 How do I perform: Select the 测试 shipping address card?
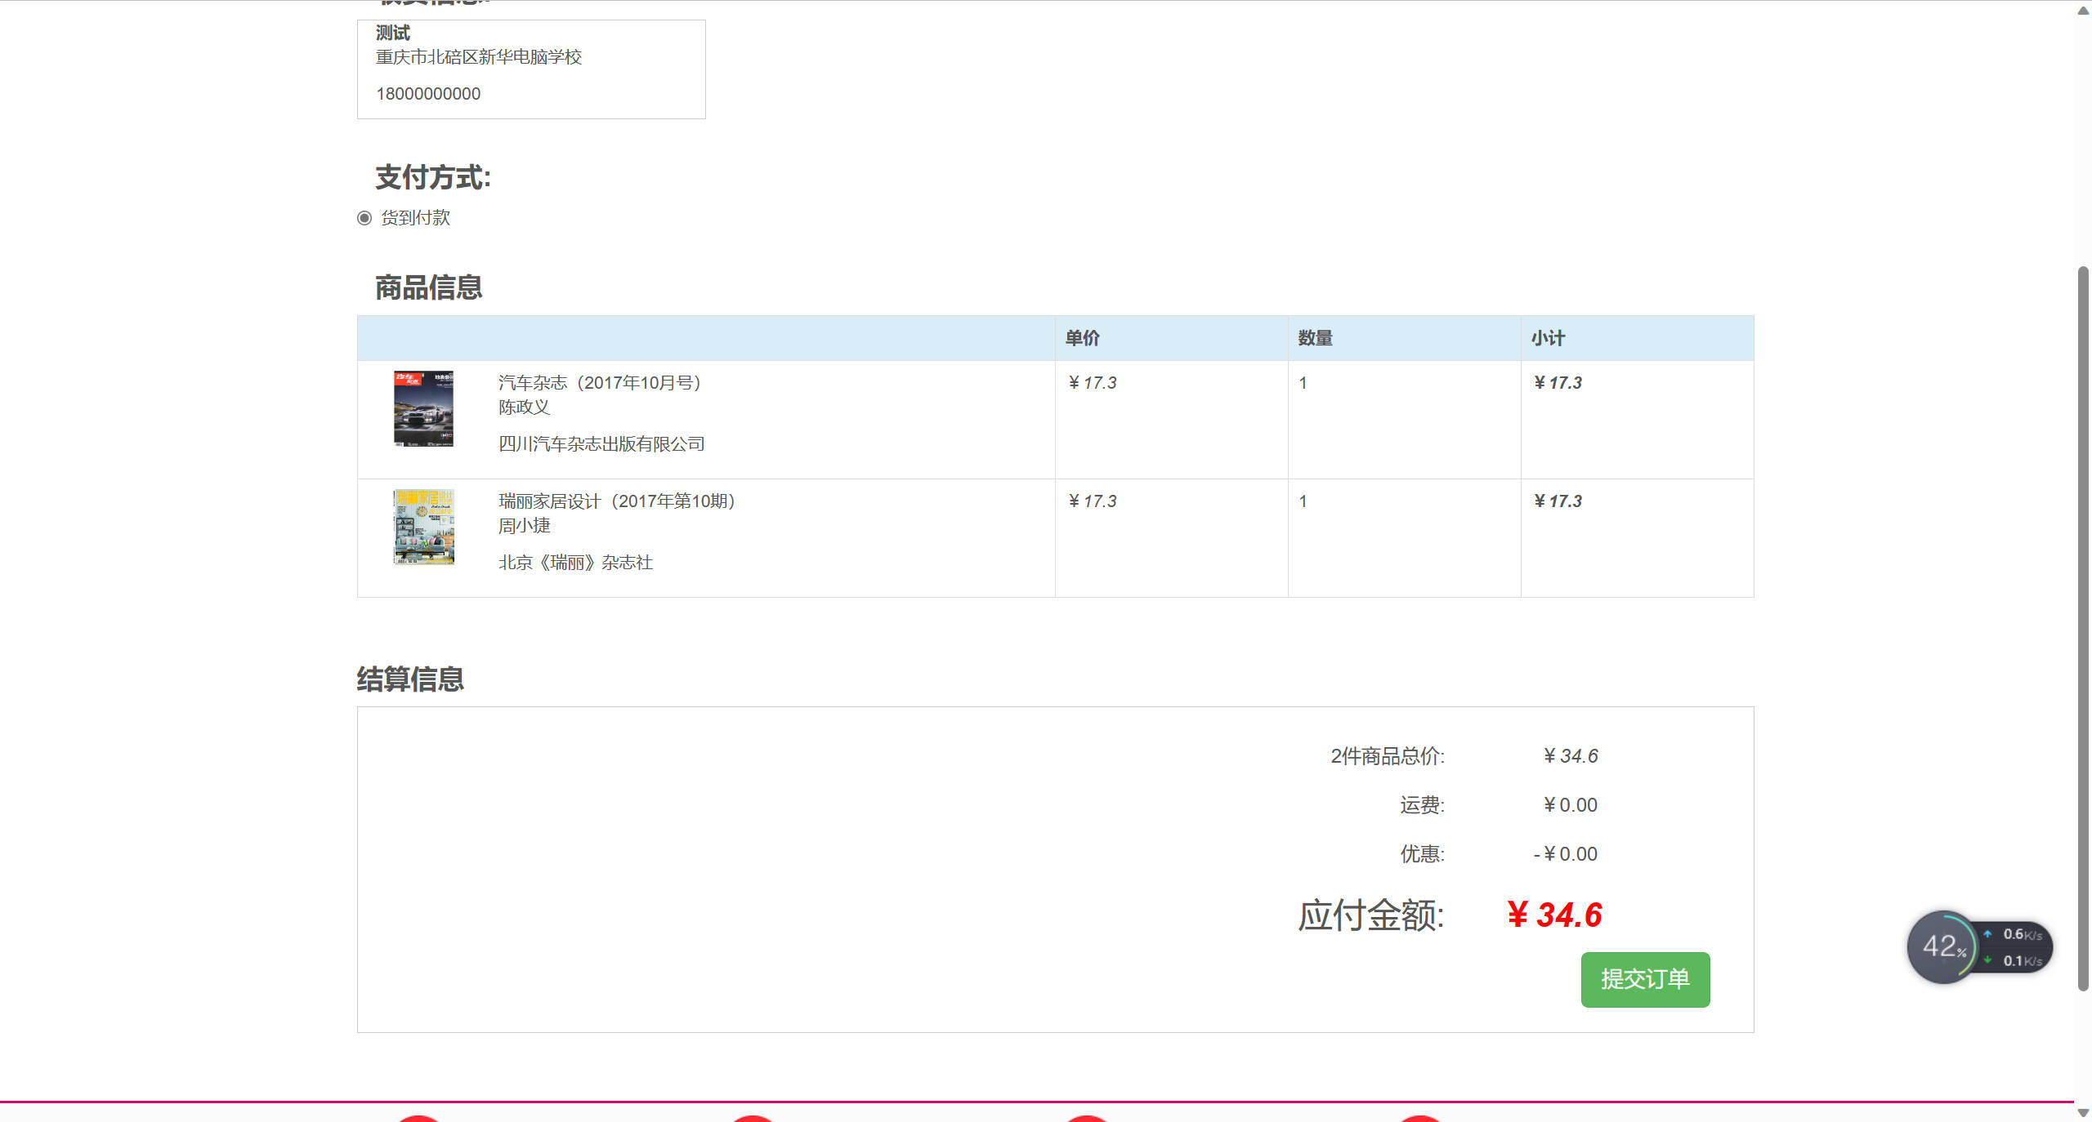(x=531, y=69)
